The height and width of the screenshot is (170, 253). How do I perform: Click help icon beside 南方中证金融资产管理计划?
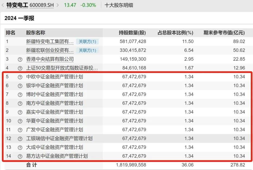click(x=20, y=104)
